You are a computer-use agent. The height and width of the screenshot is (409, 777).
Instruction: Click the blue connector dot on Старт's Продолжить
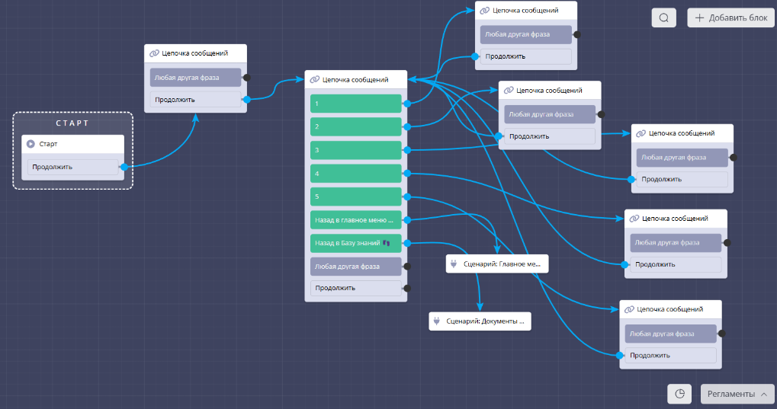(124, 167)
